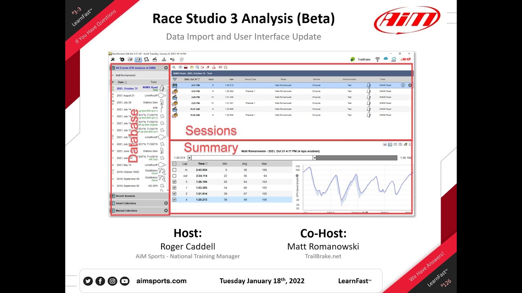Open the Wi-Fi connection icon
Viewport: 522px width, 293px height.
coord(378,59)
